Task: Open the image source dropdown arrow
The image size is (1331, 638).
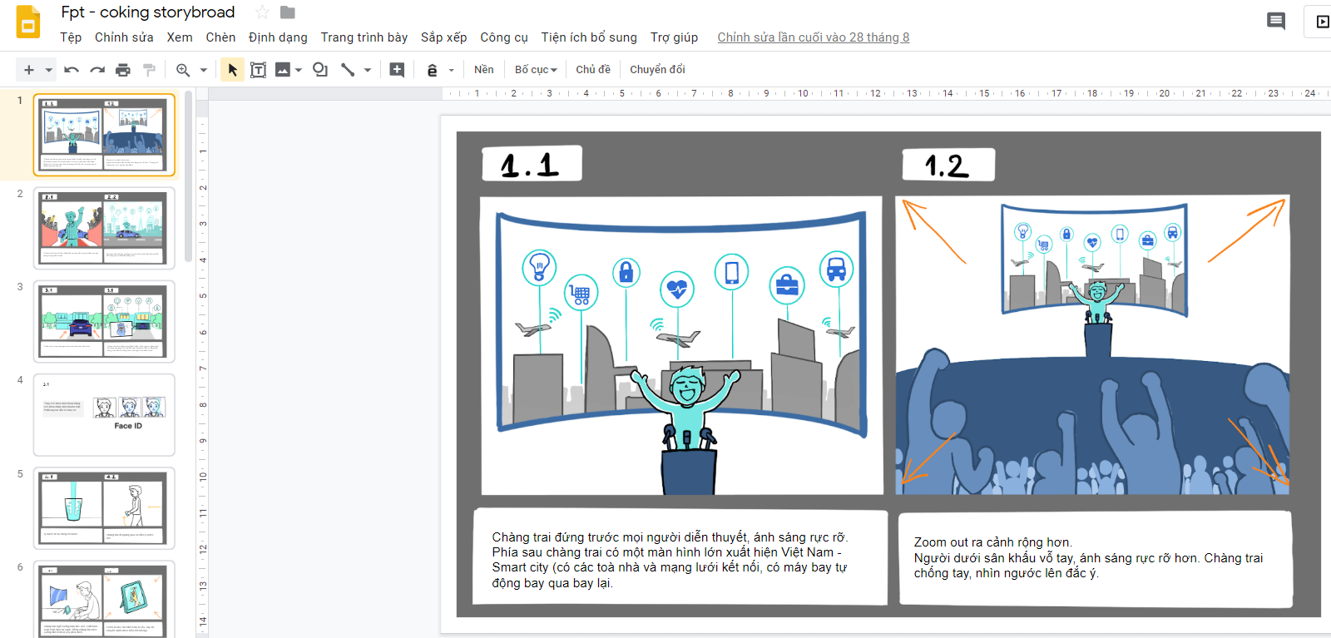Action: 299,70
